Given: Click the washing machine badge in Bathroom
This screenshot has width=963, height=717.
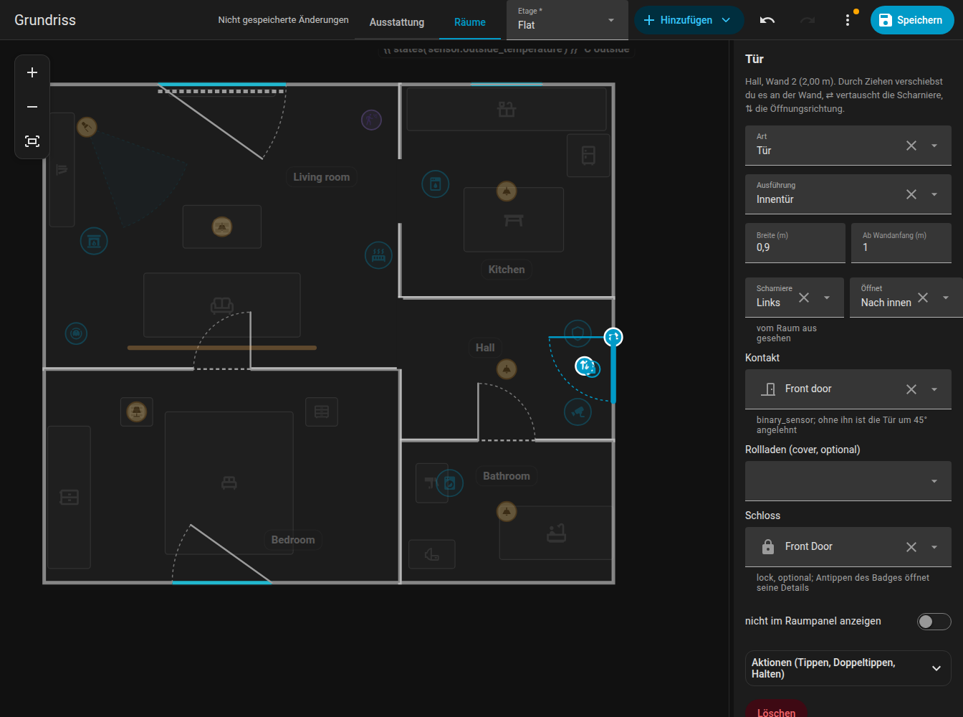Looking at the screenshot, I should 450,483.
